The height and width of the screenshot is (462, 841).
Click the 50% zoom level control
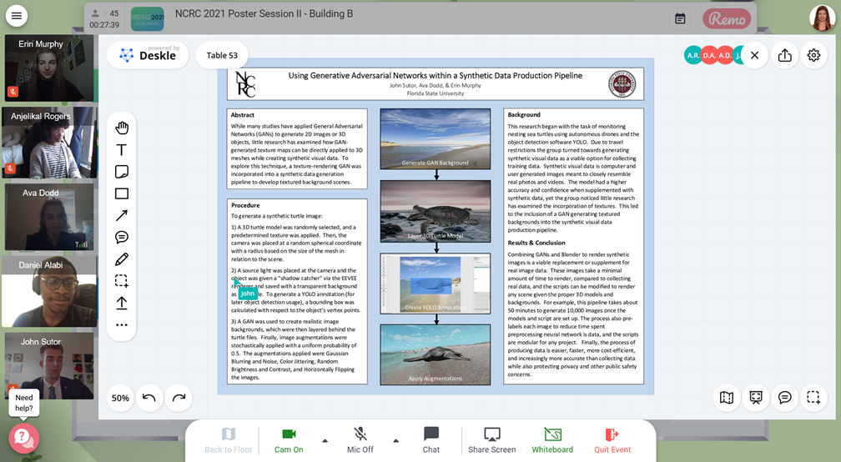tap(120, 398)
